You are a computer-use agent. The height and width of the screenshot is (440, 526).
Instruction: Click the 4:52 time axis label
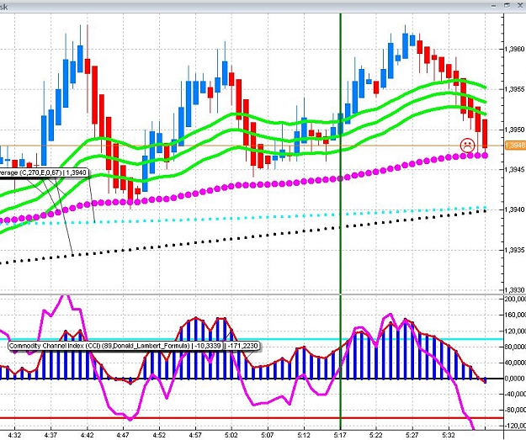pos(159,435)
